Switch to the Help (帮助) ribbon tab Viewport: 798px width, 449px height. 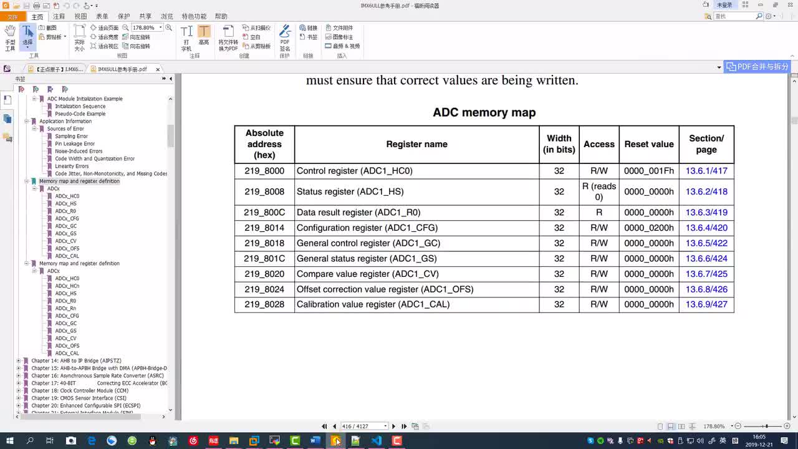[221, 17]
